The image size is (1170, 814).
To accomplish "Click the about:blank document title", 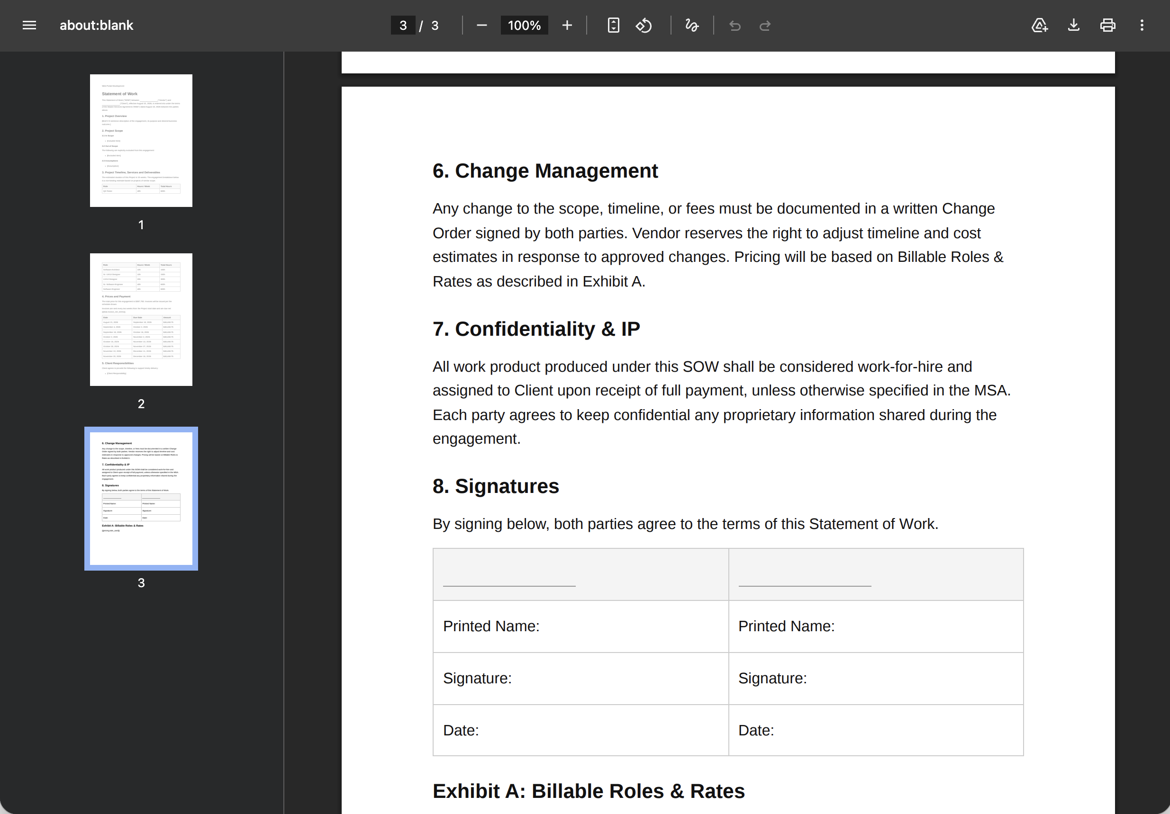I will (x=96, y=26).
